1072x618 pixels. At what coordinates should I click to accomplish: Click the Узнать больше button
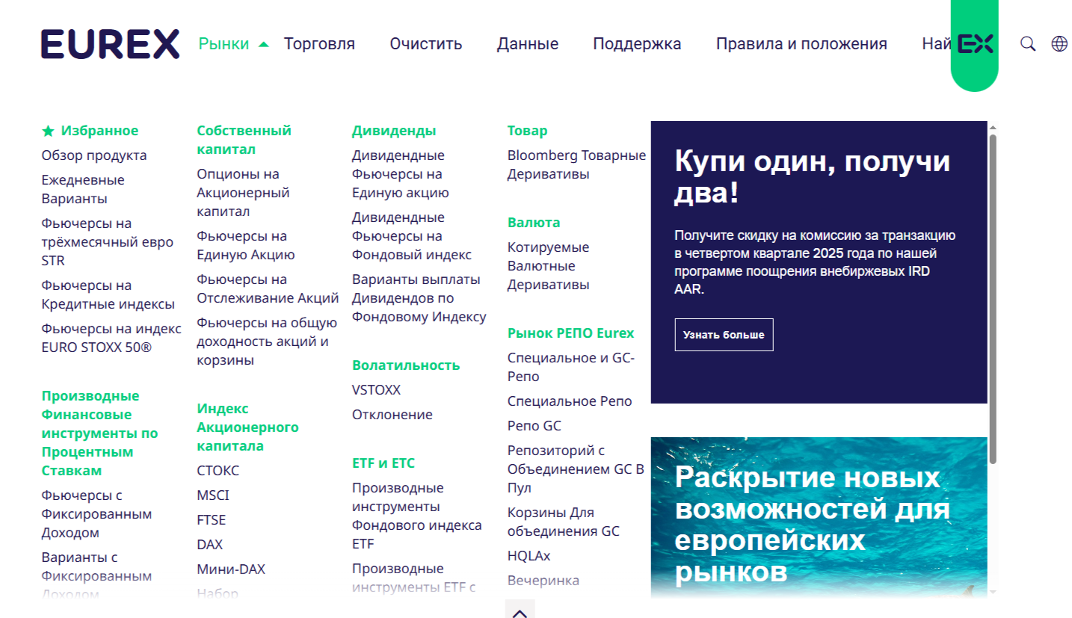pyautogui.click(x=724, y=335)
